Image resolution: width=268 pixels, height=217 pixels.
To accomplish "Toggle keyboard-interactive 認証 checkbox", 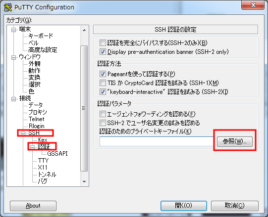I will [x=103, y=92].
